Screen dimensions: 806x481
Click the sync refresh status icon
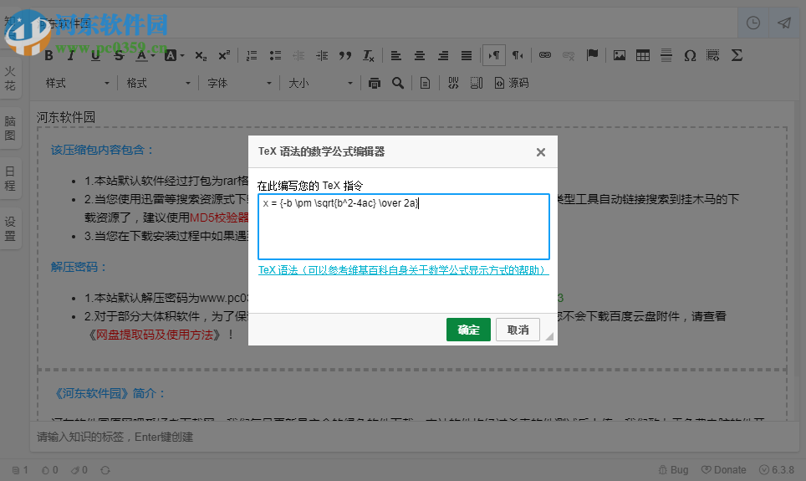pyautogui.click(x=105, y=470)
